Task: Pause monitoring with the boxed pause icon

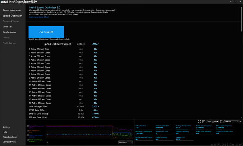Action: coord(204,122)
